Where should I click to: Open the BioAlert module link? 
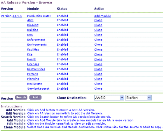pyautogui.click(x=33, y=25)
